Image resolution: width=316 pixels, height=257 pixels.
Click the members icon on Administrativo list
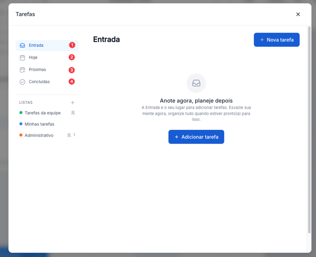coord(69,135)
